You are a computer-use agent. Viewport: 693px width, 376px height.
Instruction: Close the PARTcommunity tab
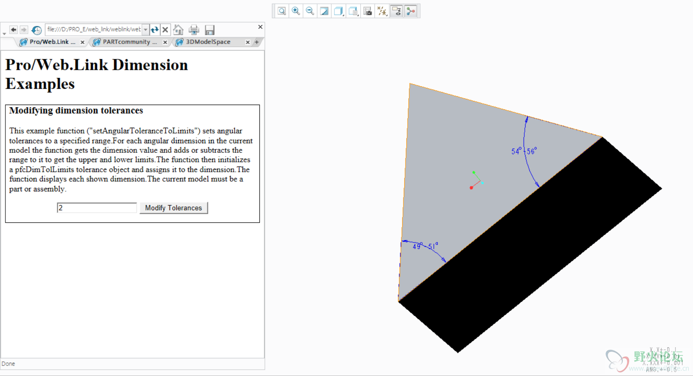coord(165,42)
